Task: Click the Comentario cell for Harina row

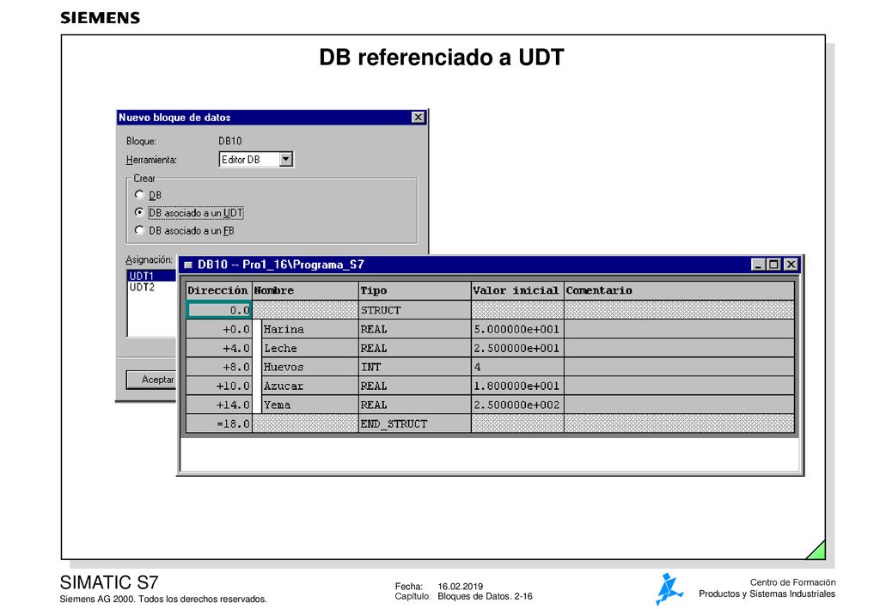Action: pyautogui.click(x=679, y=329)
